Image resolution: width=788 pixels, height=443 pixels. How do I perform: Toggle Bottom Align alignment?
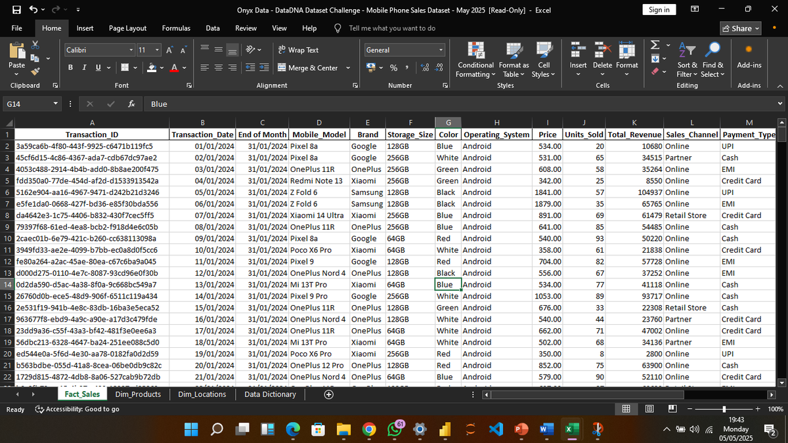(232, 50)
